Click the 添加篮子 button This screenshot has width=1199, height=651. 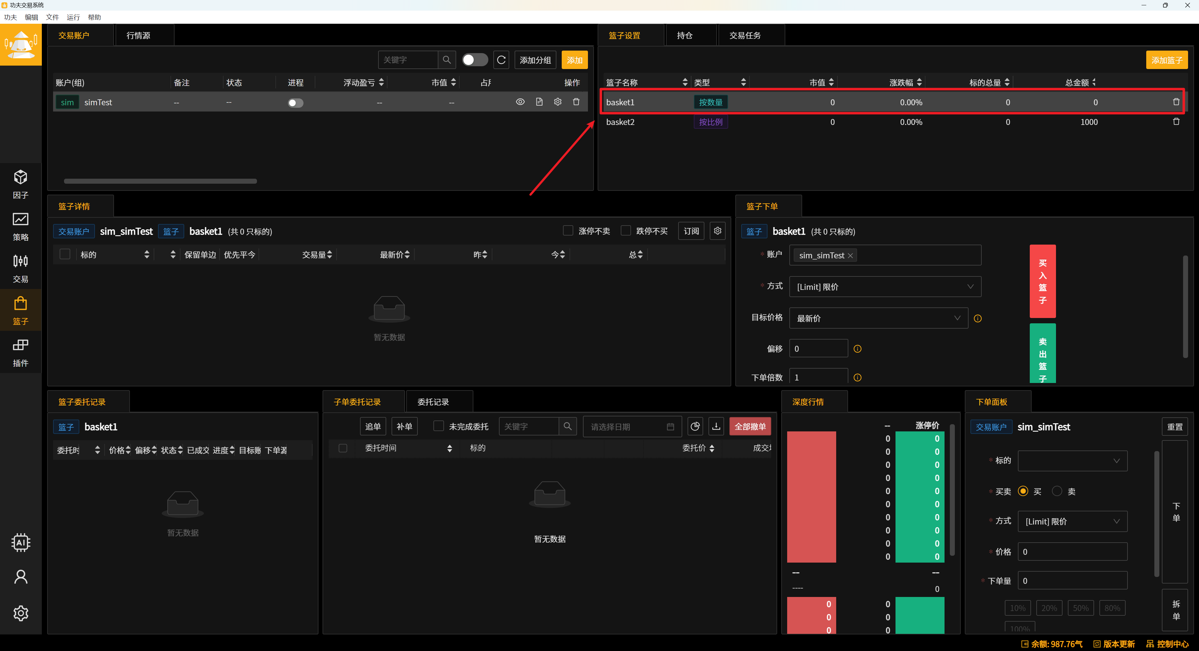pyautogui.click(x=1167, y=60)
